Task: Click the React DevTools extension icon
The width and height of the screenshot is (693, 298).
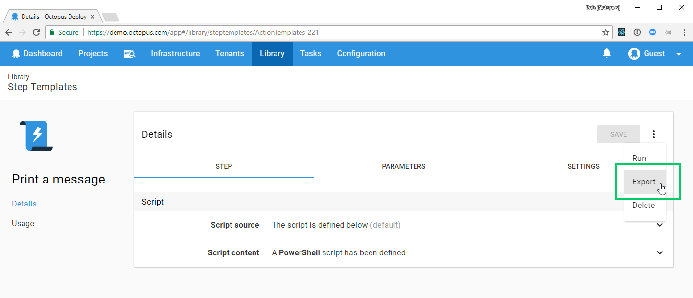Action: point(622,32)
